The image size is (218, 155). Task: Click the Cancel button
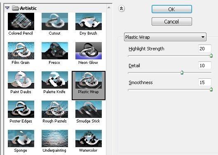pyautogui.click(x=172, y=21)
